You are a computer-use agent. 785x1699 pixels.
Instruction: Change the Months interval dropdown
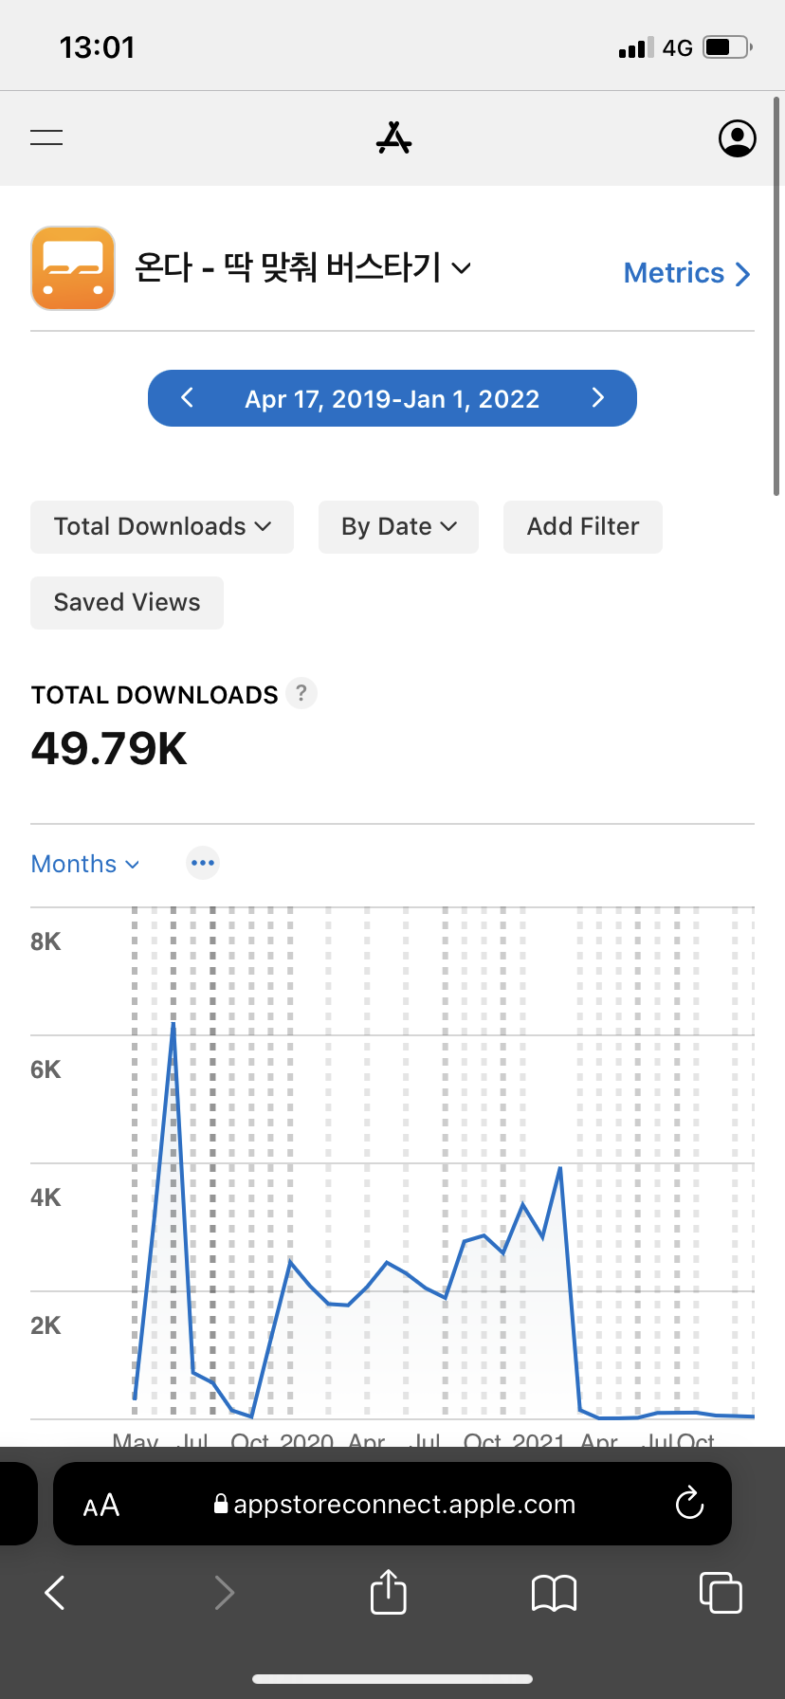click(85, 864)
